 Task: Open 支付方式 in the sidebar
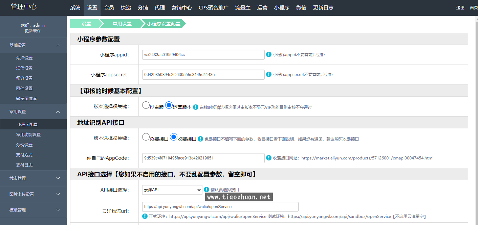click(x=24, y=155)
